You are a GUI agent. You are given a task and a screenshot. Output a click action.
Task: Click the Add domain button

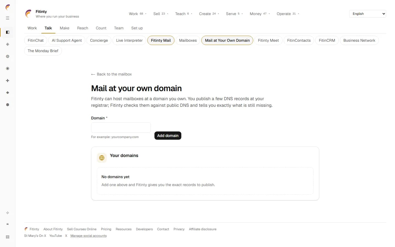point(168,136)
